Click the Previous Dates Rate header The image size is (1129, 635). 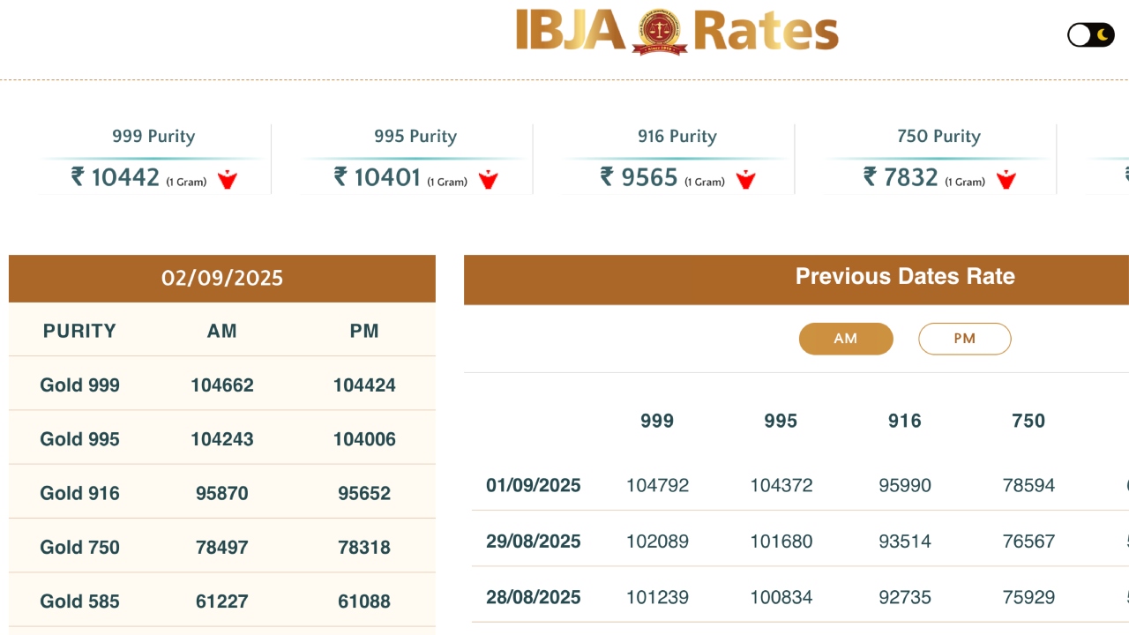905,277
